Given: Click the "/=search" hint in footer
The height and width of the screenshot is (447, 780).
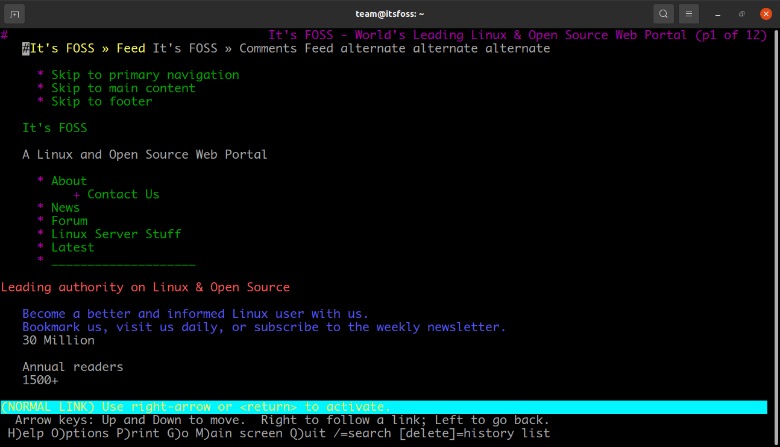Looking at the screenshot, I should 362,433.
